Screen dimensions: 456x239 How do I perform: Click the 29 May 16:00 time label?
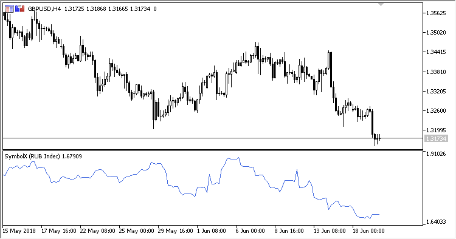click(175, 231)
